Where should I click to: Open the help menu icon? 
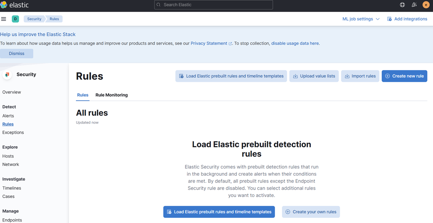click(402, 5)
